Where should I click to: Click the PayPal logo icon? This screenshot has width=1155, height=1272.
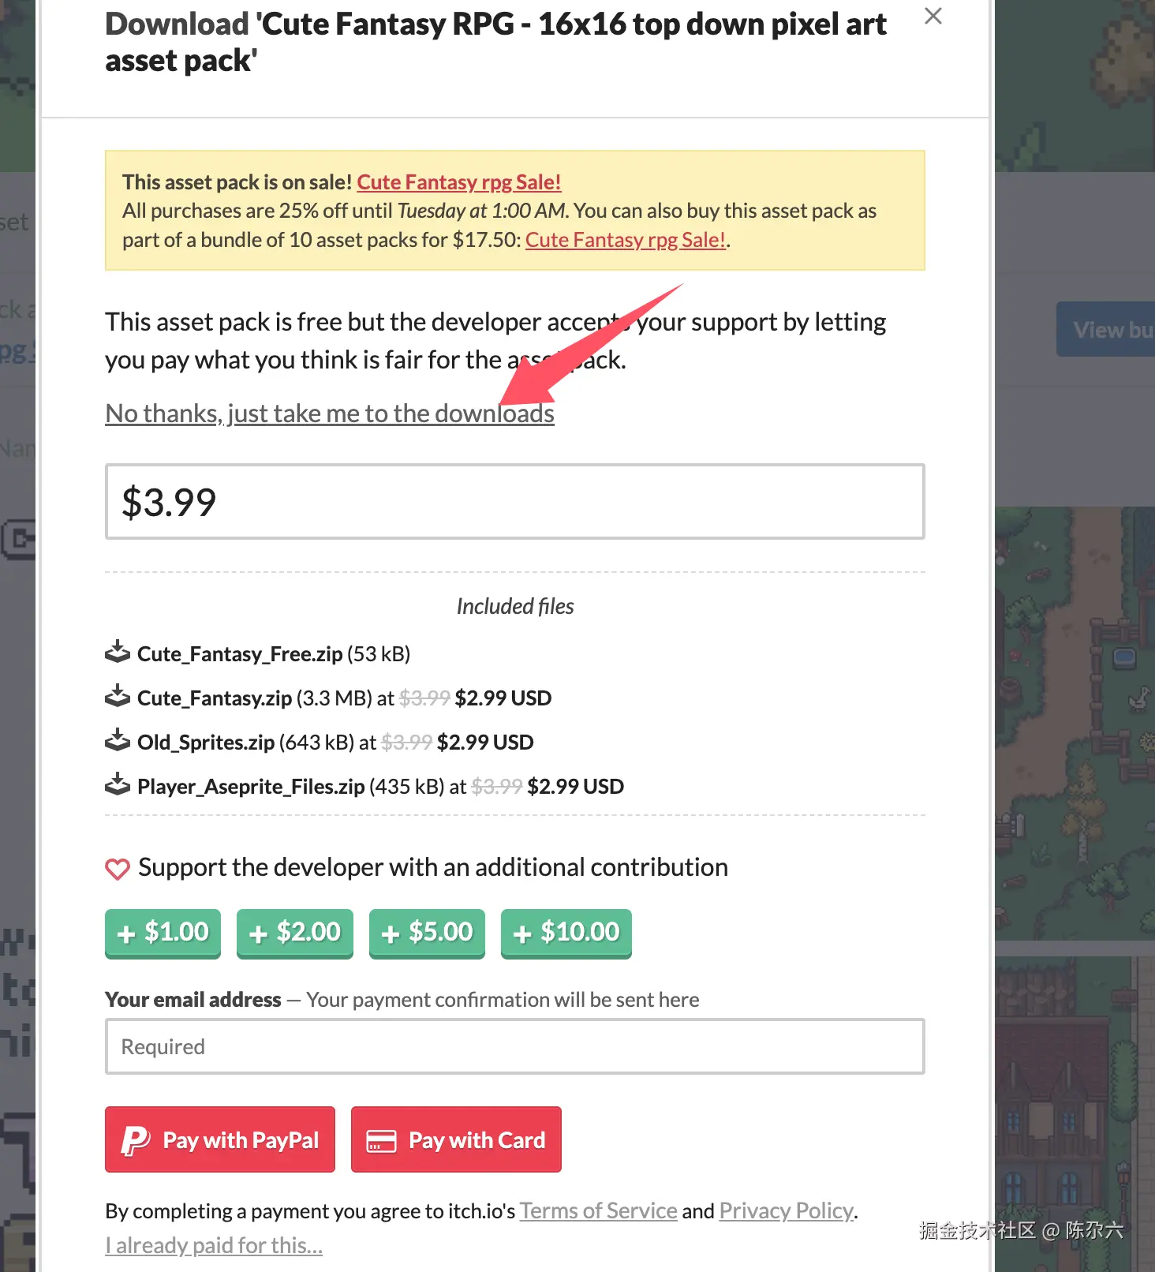136,1140
